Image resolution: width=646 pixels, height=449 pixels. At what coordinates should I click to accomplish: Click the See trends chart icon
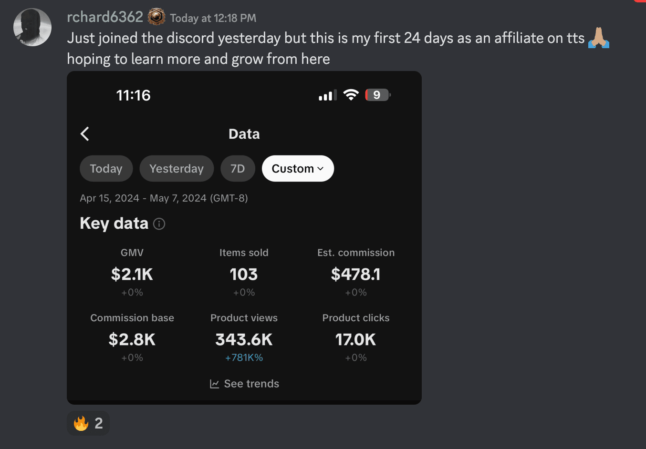[215, 384]
